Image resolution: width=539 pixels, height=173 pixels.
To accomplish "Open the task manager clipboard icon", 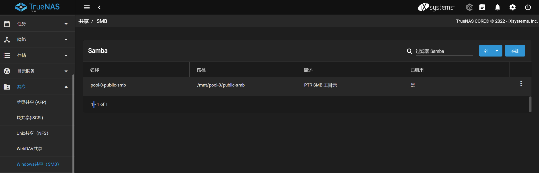I will point(482,7).
